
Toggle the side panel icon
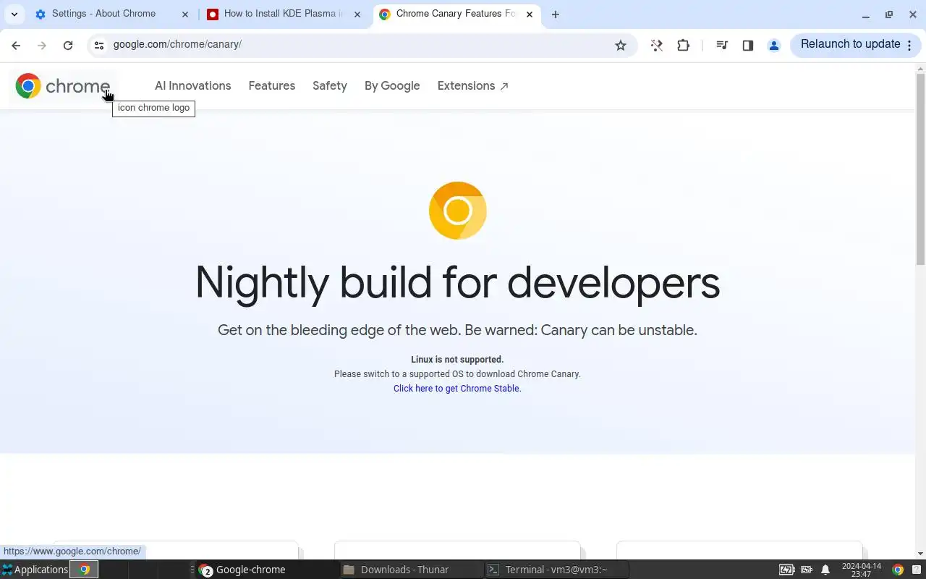[x=748, y=45]
